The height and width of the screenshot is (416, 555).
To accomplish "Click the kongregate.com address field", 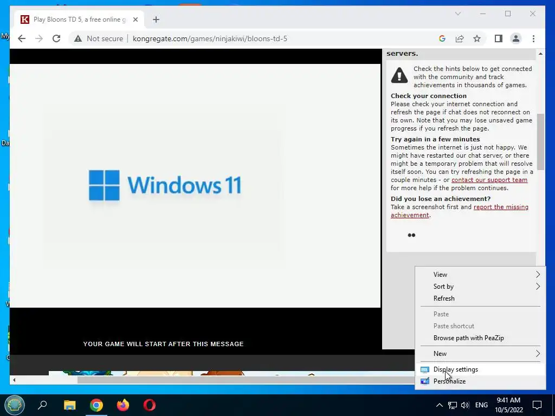I will pyautogui.click(x=210, y=38).
